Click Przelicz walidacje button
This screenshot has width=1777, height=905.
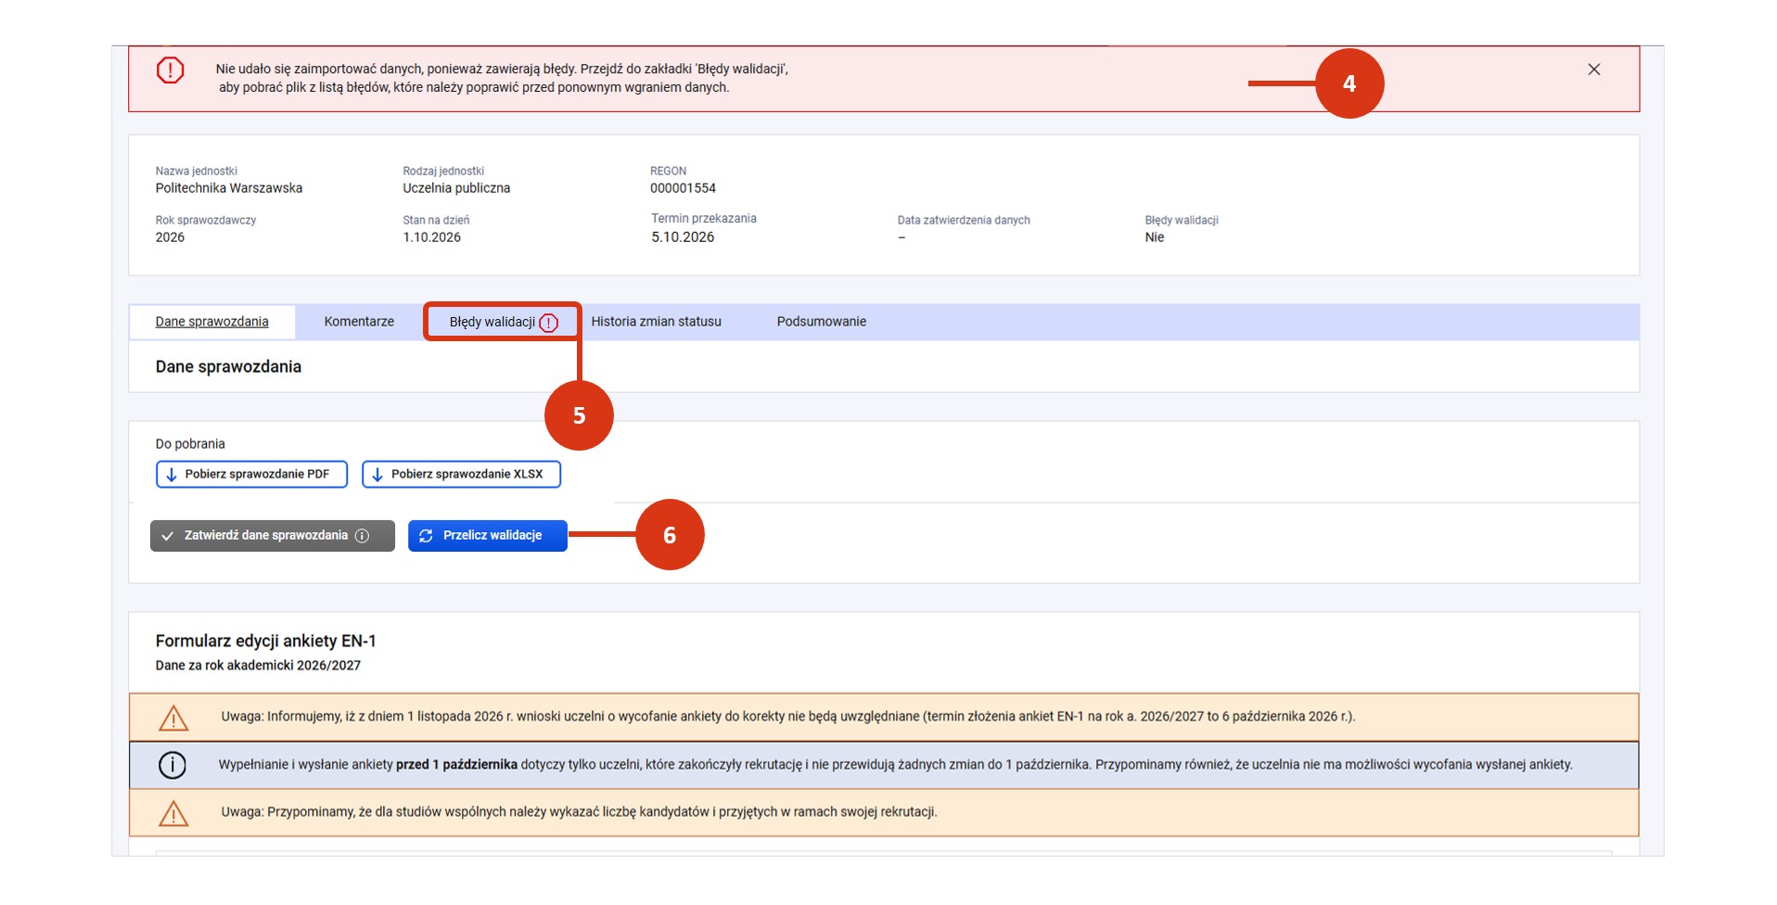point(488,536)
